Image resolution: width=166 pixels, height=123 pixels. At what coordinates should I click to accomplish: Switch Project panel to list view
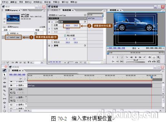pyautogui.click(x=4, y=62)
